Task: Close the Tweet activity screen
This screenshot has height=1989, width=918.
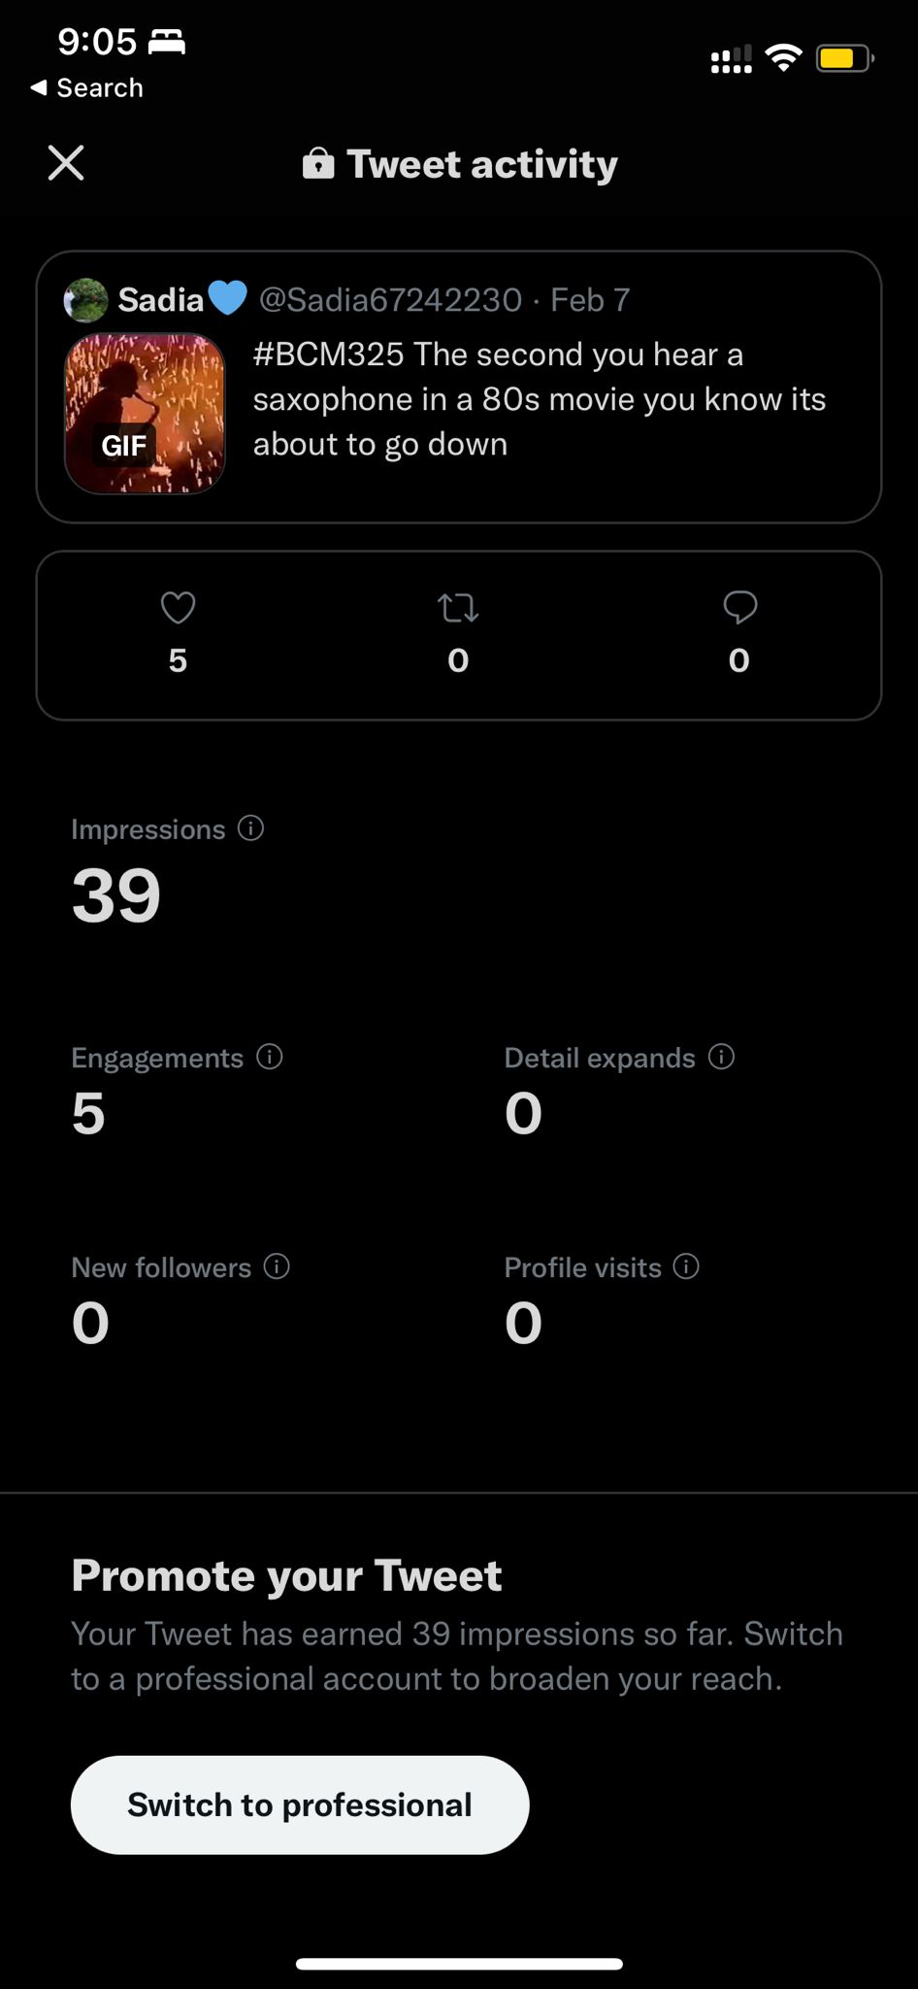Action: click(x=66, y=163)
